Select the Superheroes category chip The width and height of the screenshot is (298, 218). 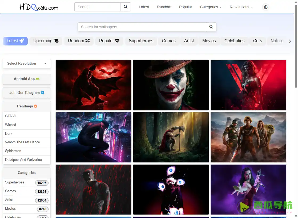pyautogui.click(x=141, y=41)
